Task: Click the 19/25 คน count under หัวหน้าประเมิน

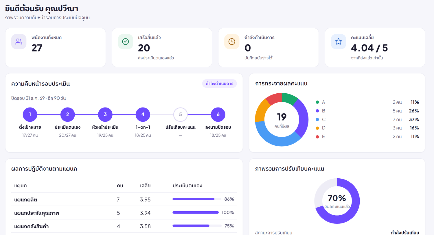Action: (105, 135)
